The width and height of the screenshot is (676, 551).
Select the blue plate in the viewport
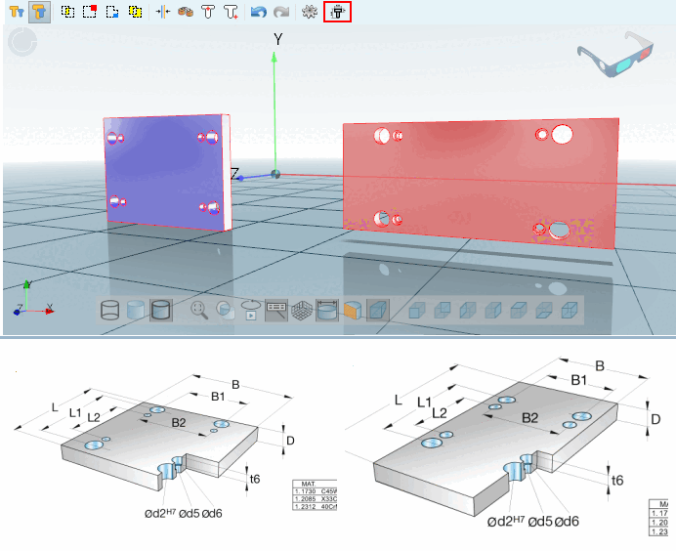(166, 173)
